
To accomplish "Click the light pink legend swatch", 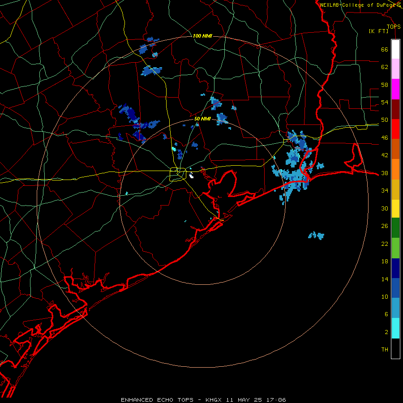I will (x=395, y=69).
